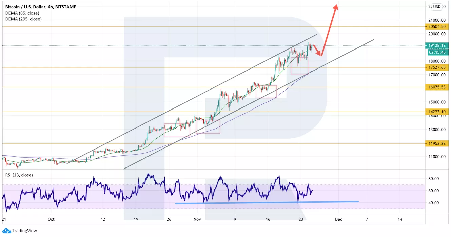Select the topmost pink rectangle near 17527.65
This screenshot has width=451, height=237.
point(299,65)
